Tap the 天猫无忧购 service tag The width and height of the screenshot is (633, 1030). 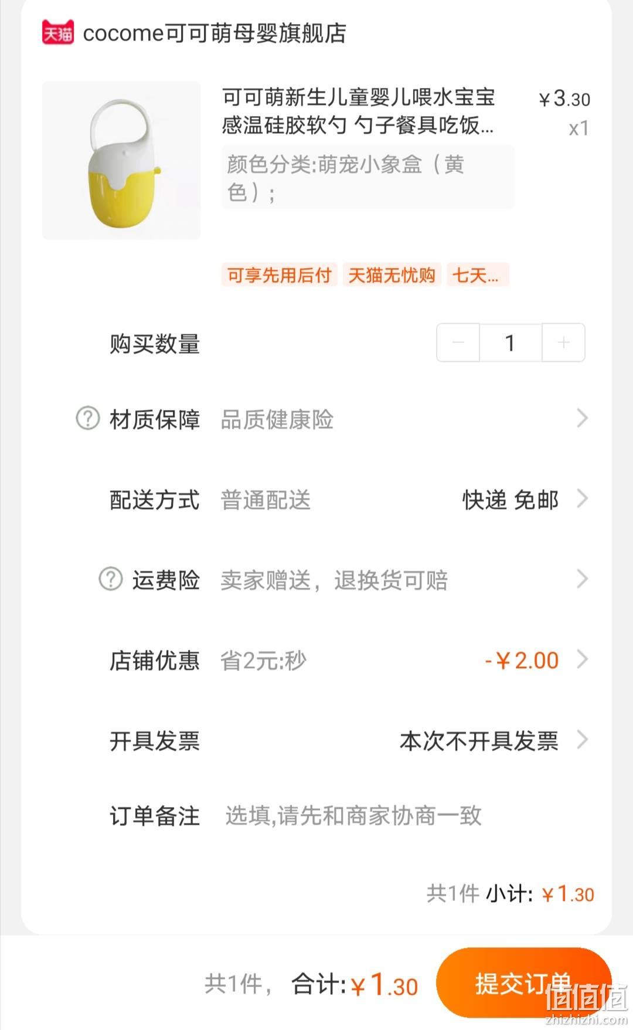coord(392,275)
